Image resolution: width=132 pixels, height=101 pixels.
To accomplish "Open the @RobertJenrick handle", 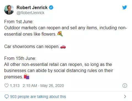I will (30, 13).
